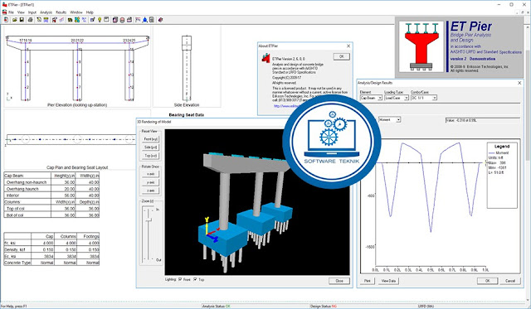Click the Side Elevation drawing

tap(187, 68)
